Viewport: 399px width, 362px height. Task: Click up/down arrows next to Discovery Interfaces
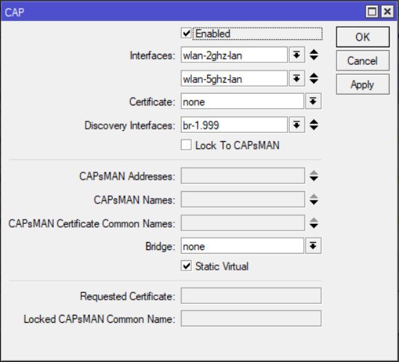click(314, 125)
